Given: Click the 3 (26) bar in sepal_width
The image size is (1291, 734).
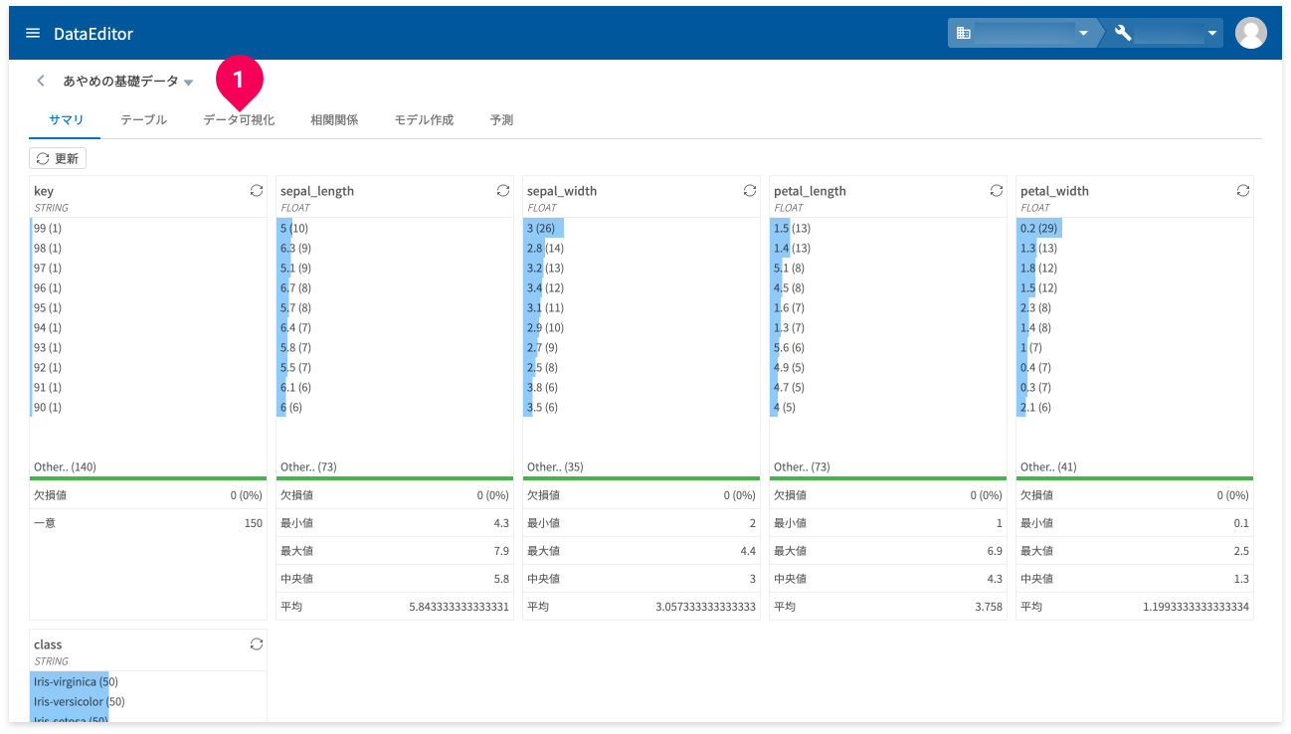Looking at the screenshot, I should pos(641,228).
